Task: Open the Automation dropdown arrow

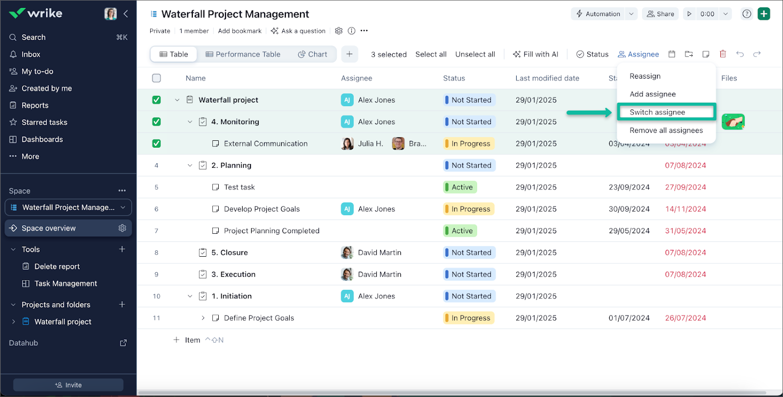Action: tap(631, 14)
